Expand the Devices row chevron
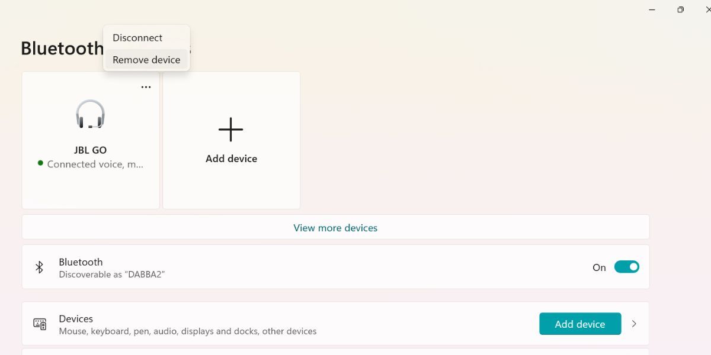The image size is (711, 355). pyautogui.click(x=634, y=324)
